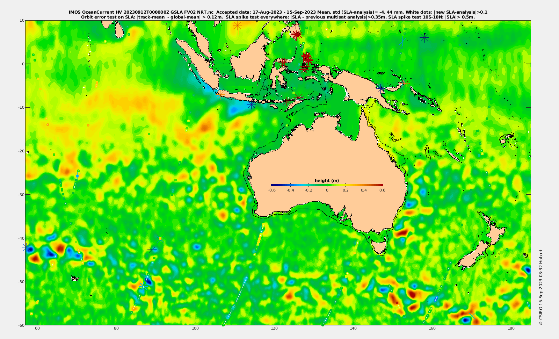Click the dark blue asterisk south of Java
Viewport: 559px width, 339px height.
[251, 104]
